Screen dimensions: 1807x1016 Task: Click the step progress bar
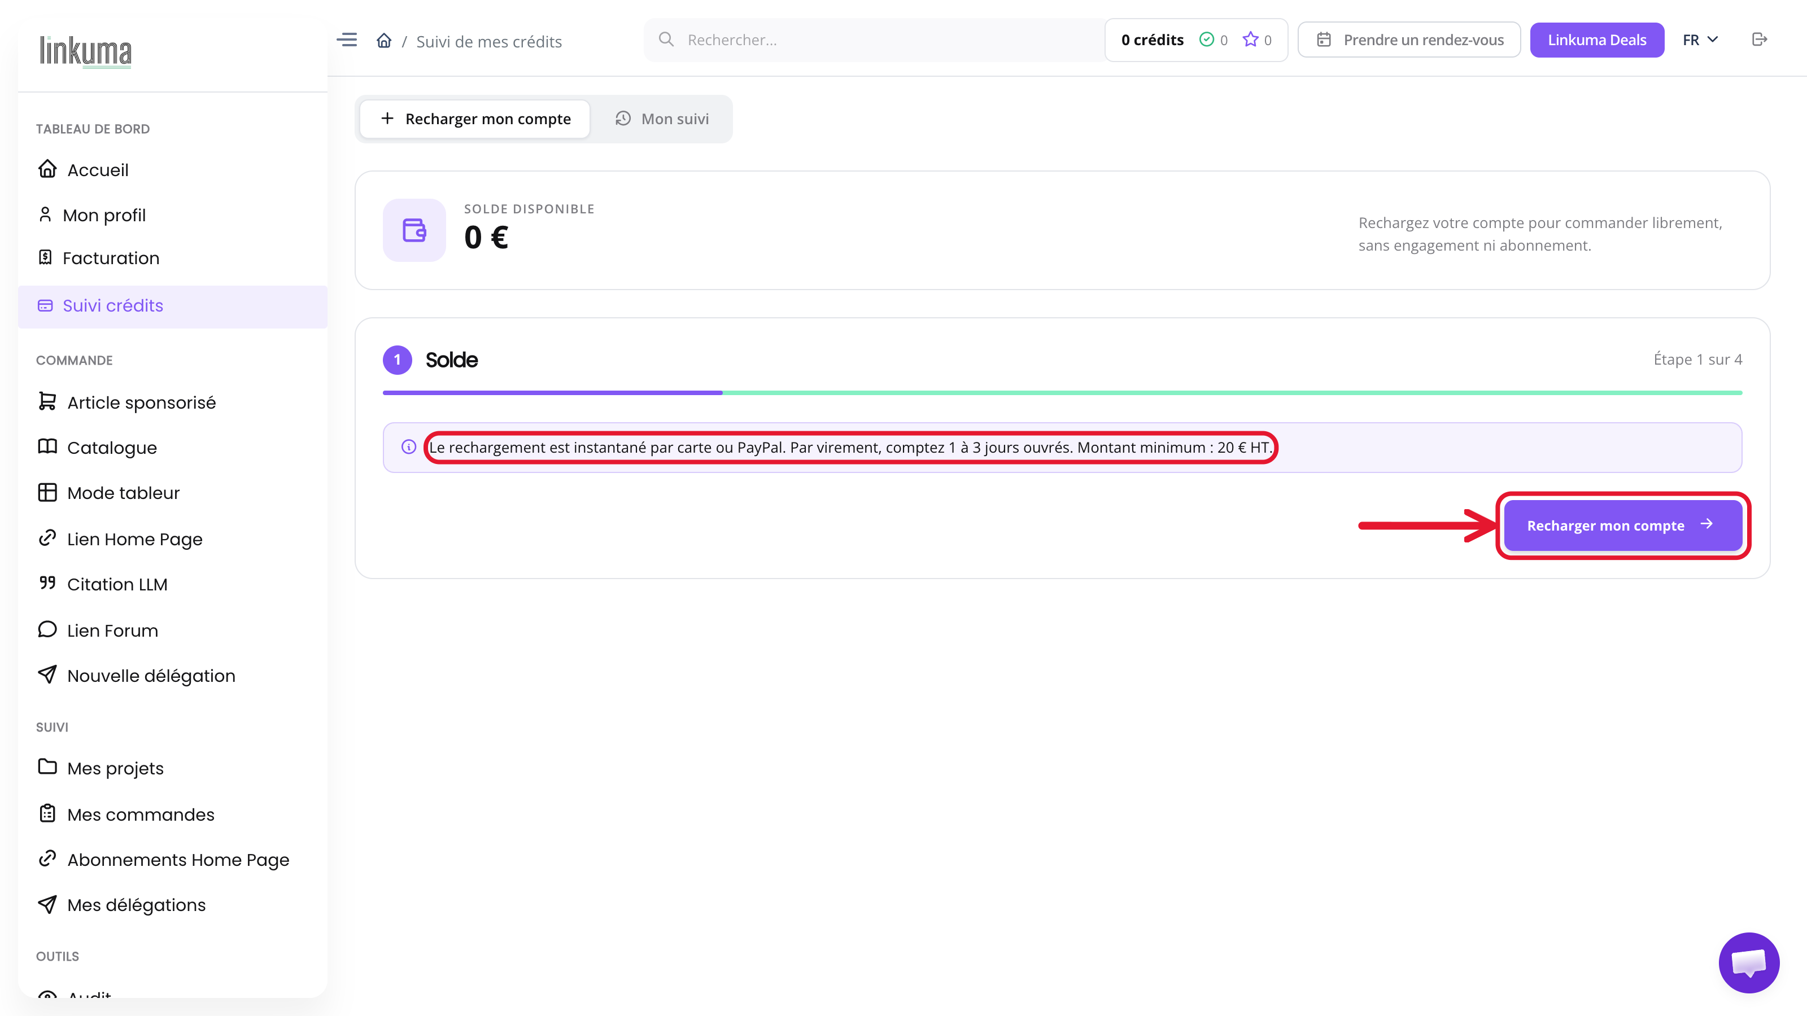tap(1062, 393)
